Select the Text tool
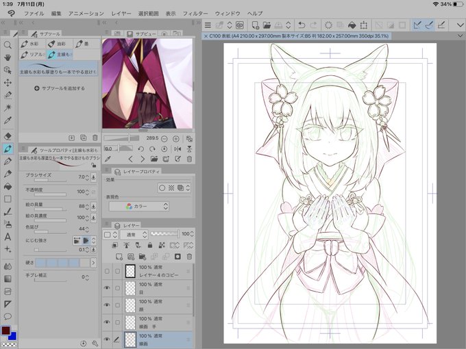This screenshot has width=466, height=349. pyautogui.click(x=8, y=237)
